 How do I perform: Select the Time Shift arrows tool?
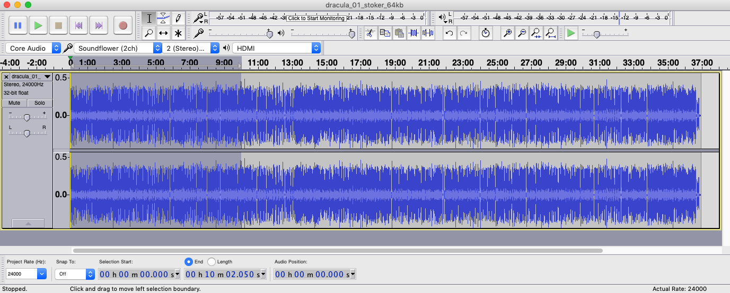point(164,33)
